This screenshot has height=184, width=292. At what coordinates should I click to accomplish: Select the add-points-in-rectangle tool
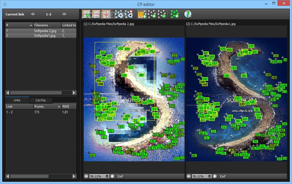pos(142,14)
